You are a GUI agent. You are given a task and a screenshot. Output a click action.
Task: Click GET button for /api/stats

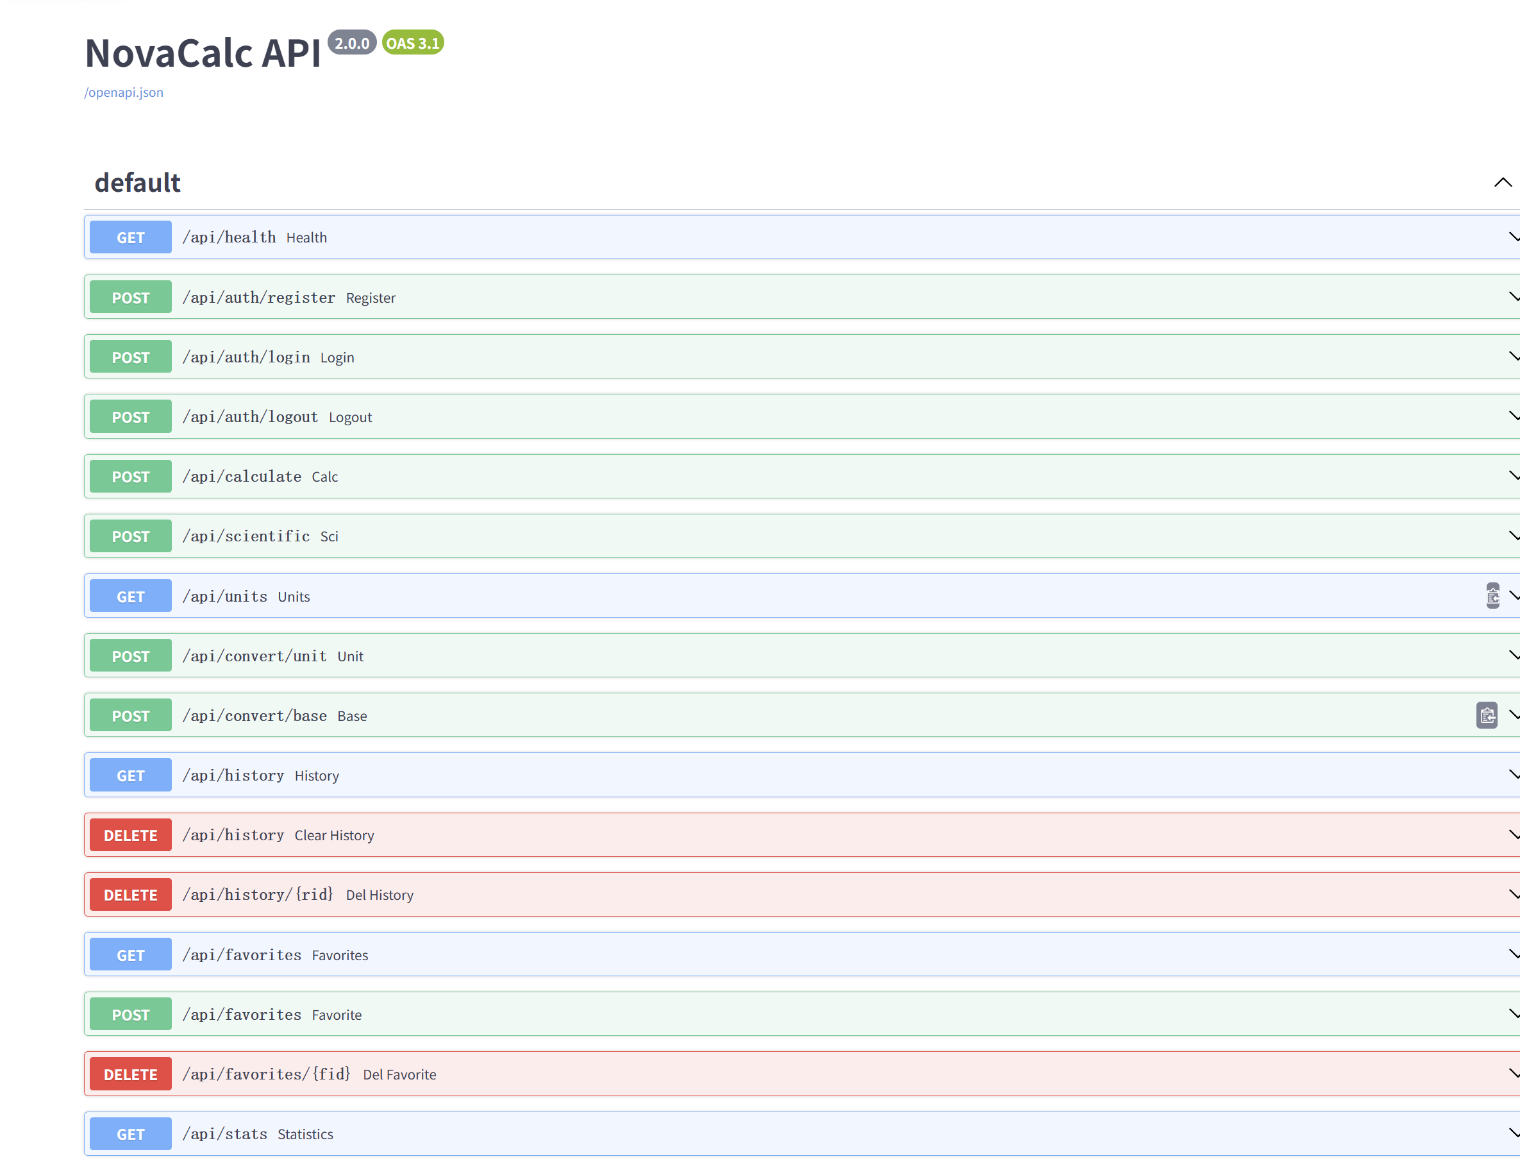click(131, 1134)
